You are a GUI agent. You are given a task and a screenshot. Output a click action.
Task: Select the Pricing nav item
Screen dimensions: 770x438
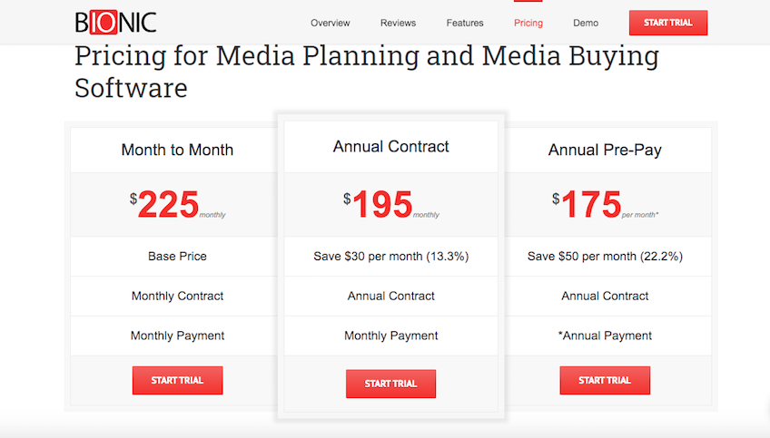(x=528, y=23)
